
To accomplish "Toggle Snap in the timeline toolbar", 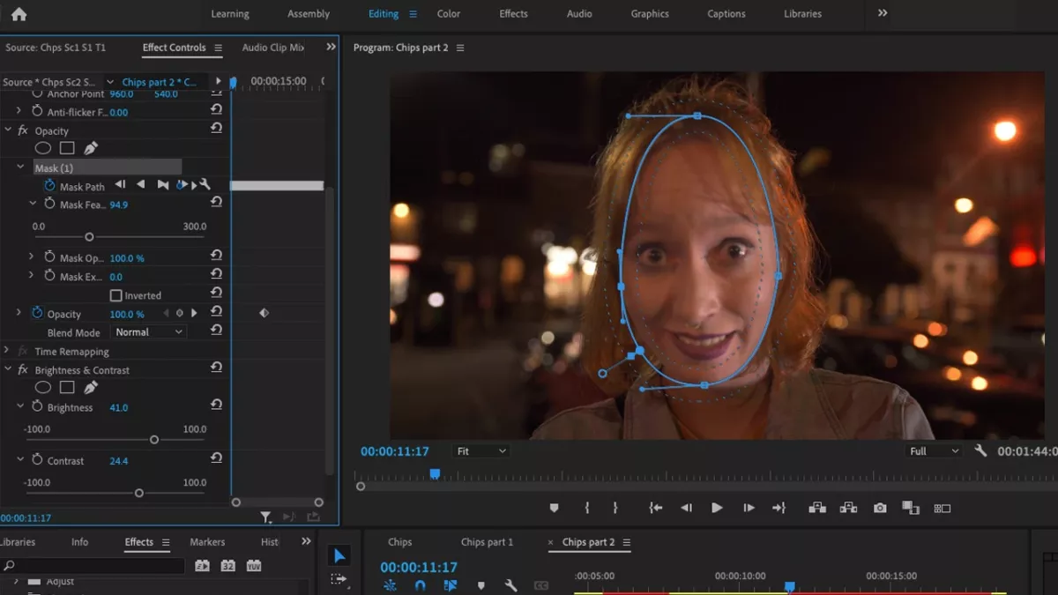I will tap(420, 584).
